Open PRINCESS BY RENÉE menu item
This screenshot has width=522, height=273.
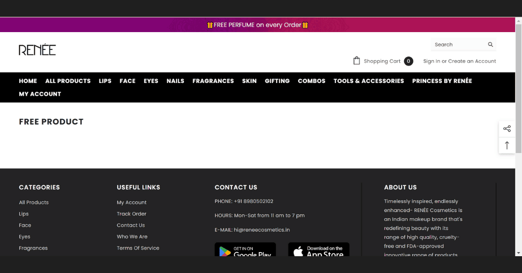click(x=442, y=81)
